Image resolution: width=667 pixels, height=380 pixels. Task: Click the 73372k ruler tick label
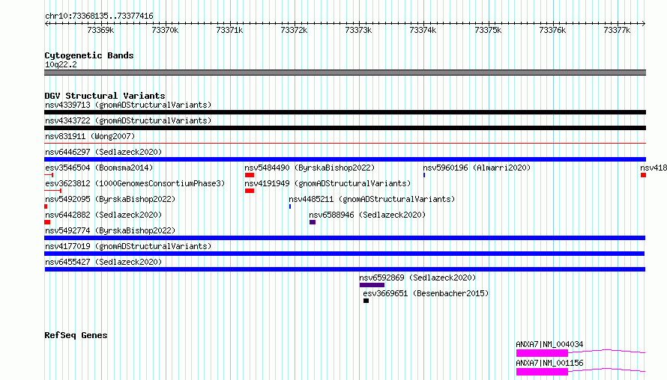tap(294, 30)
